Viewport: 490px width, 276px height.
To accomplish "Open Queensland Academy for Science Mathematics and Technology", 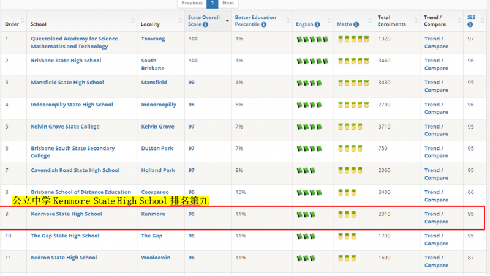I will 74,42.
